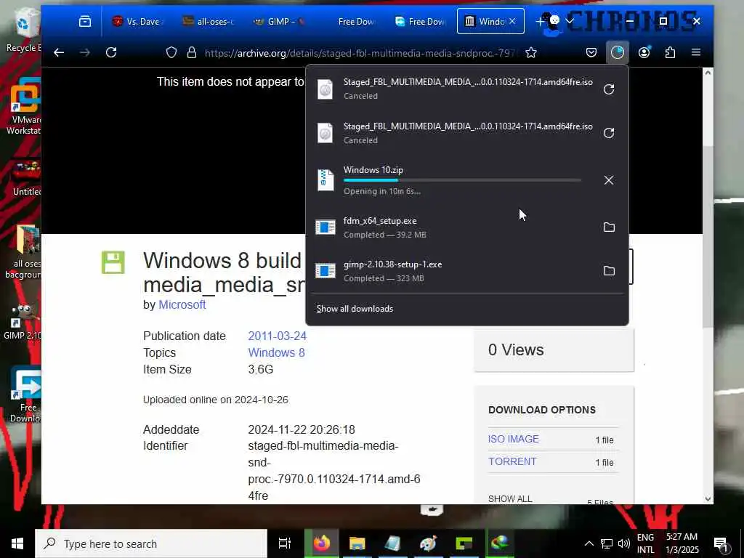The image size is (744, 558).
Task: Click the site padlock icon
Action: (192, 52)
